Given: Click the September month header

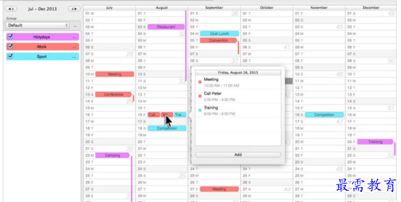Looking at the screenshot, I should (x=214, y=7).
